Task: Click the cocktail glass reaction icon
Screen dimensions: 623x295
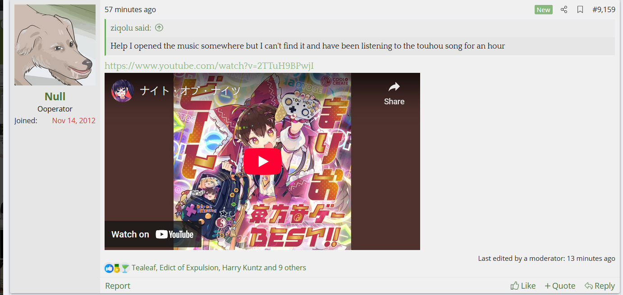Action: click(x=125, y=268)
